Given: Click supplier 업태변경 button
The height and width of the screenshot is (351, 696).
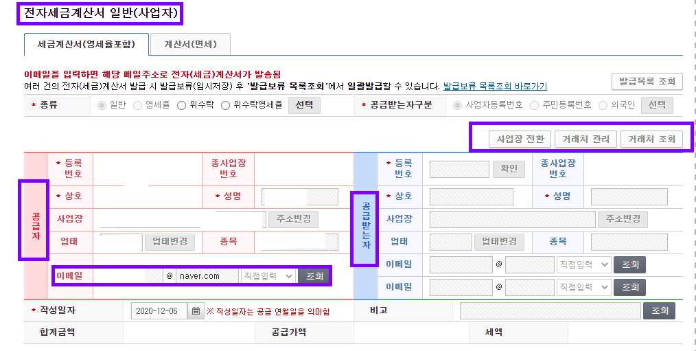Looking at the screenshot, I should click(170, 242).
